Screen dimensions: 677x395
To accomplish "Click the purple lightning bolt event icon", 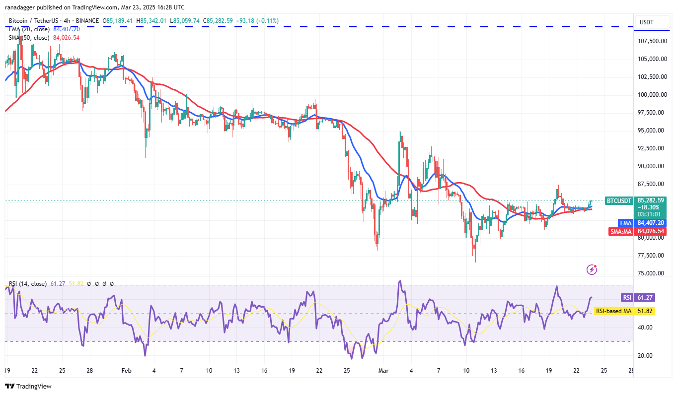I will point(592,269).
